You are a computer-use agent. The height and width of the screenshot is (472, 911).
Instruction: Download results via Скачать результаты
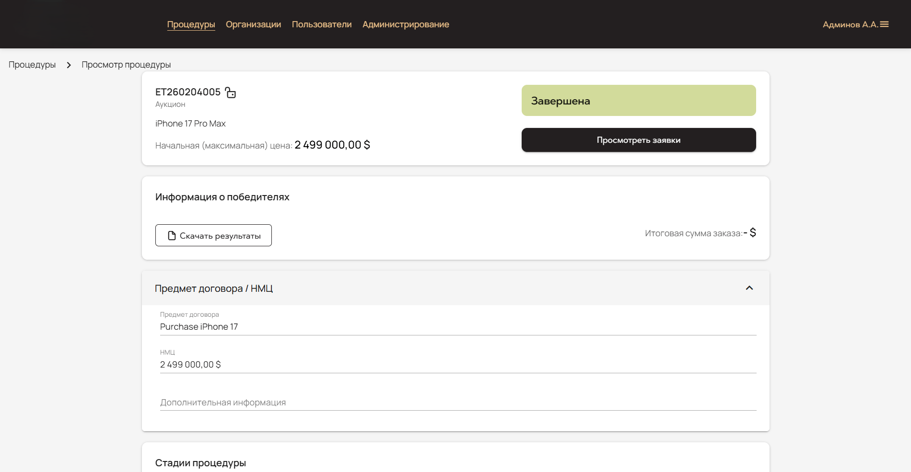coord(213,235)
